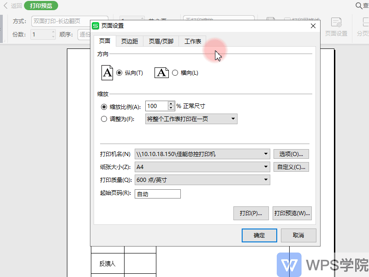Switch to the 页面 tab
369x277 pixels.
[x=105, y=41]
